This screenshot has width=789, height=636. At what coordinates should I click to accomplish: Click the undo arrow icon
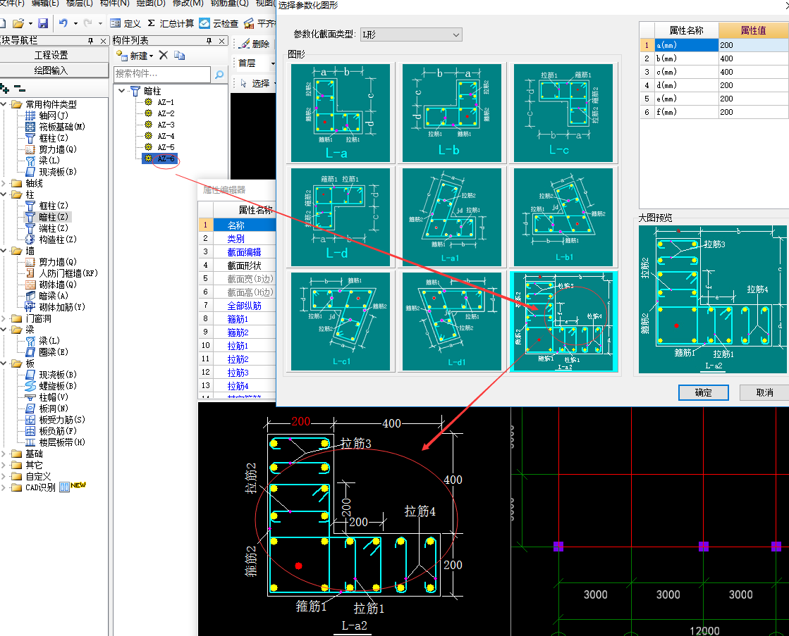pyautogui.click(x=63, y=23)
